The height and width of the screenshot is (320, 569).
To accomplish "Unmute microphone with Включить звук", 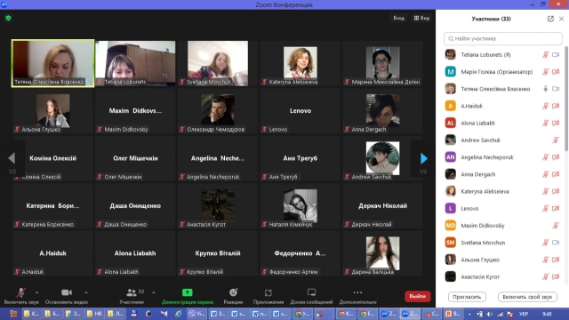I will [x=21, y=296].
